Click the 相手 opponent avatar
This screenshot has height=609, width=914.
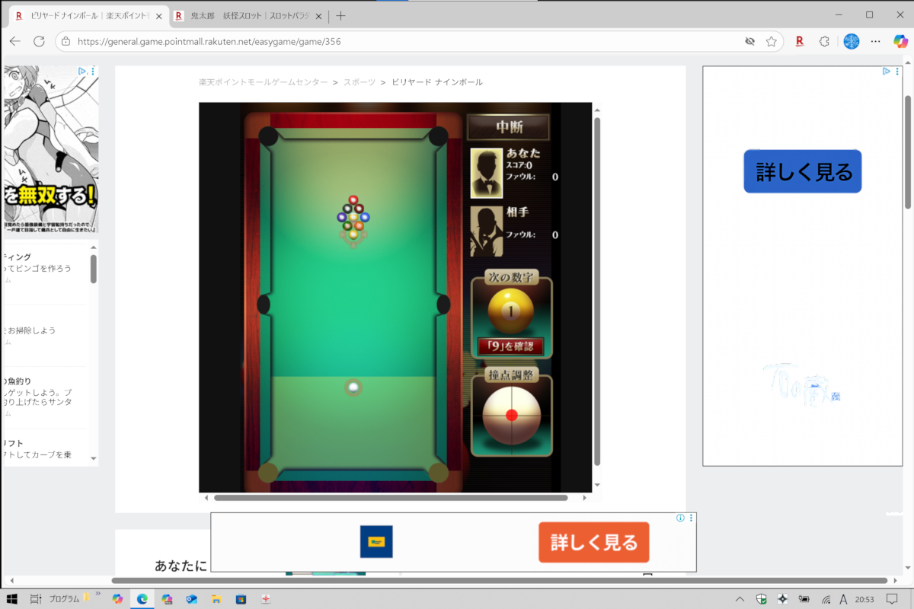(x=487, y=231)
